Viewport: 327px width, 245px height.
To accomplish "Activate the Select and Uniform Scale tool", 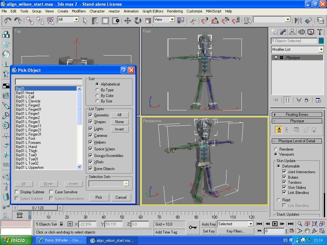I will coord(148,21).
